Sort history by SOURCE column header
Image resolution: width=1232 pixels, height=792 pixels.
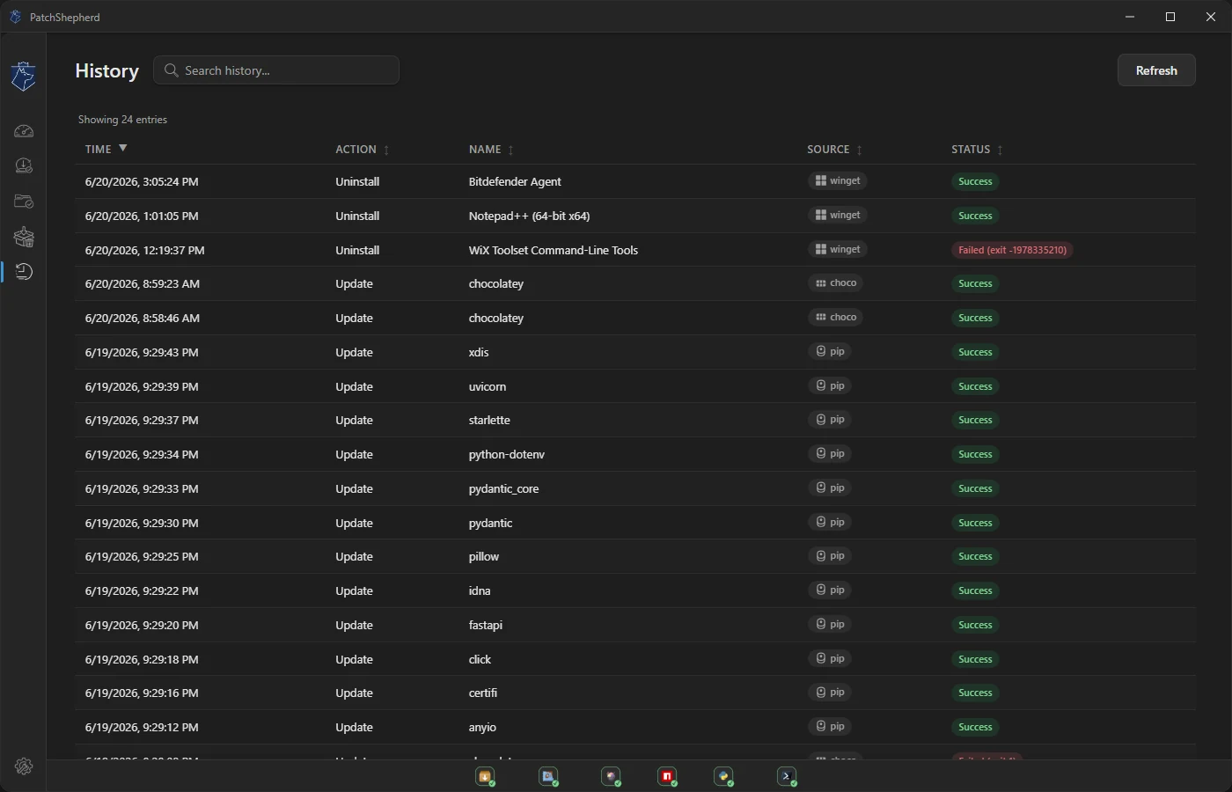coord(834,150)
